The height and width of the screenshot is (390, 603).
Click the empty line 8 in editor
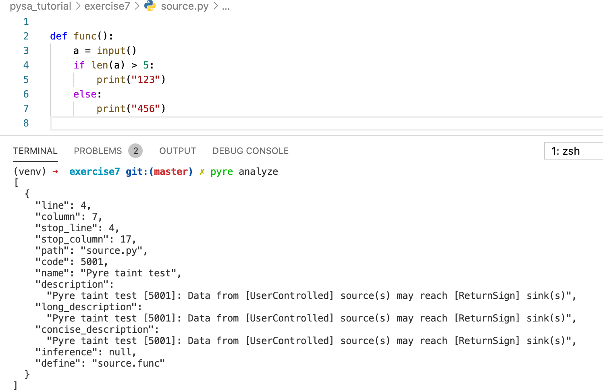(326, 123)
